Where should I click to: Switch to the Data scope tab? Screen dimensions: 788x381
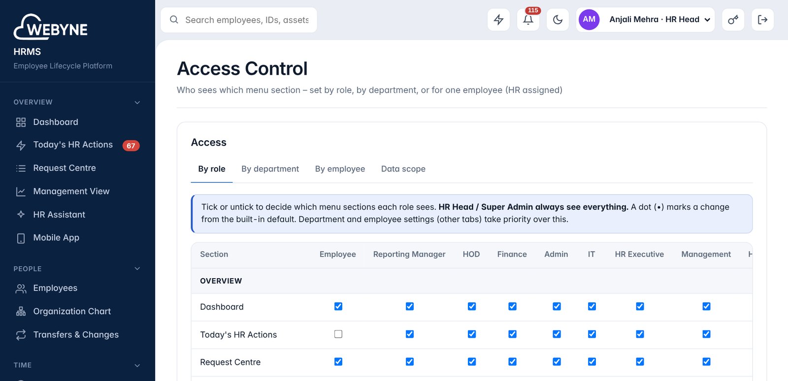(403, 169)
